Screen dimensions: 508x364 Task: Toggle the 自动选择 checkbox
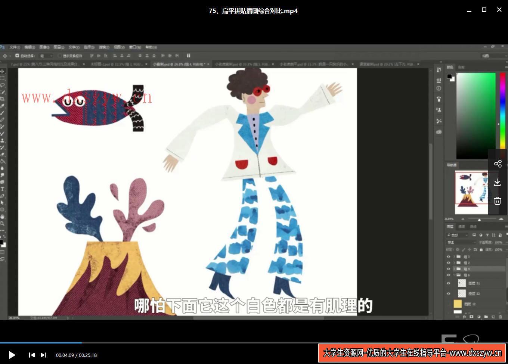coord(17,56)
